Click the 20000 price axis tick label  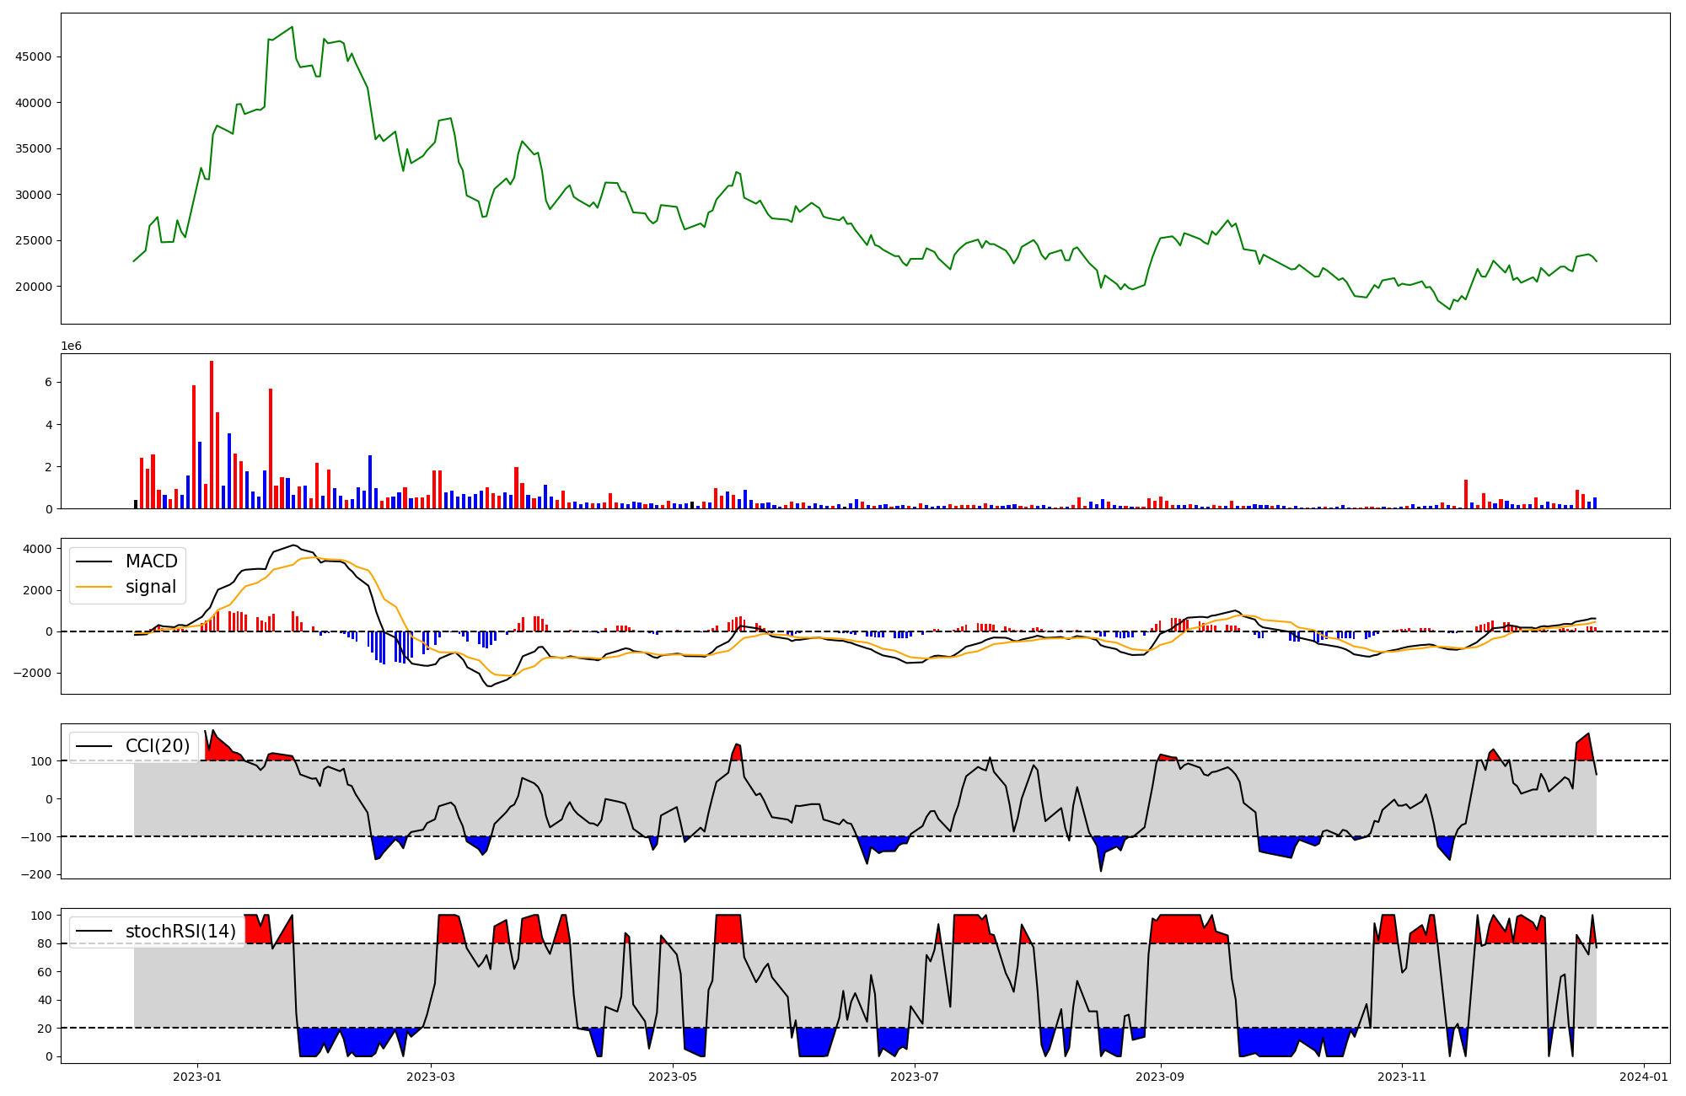(34, 287)
